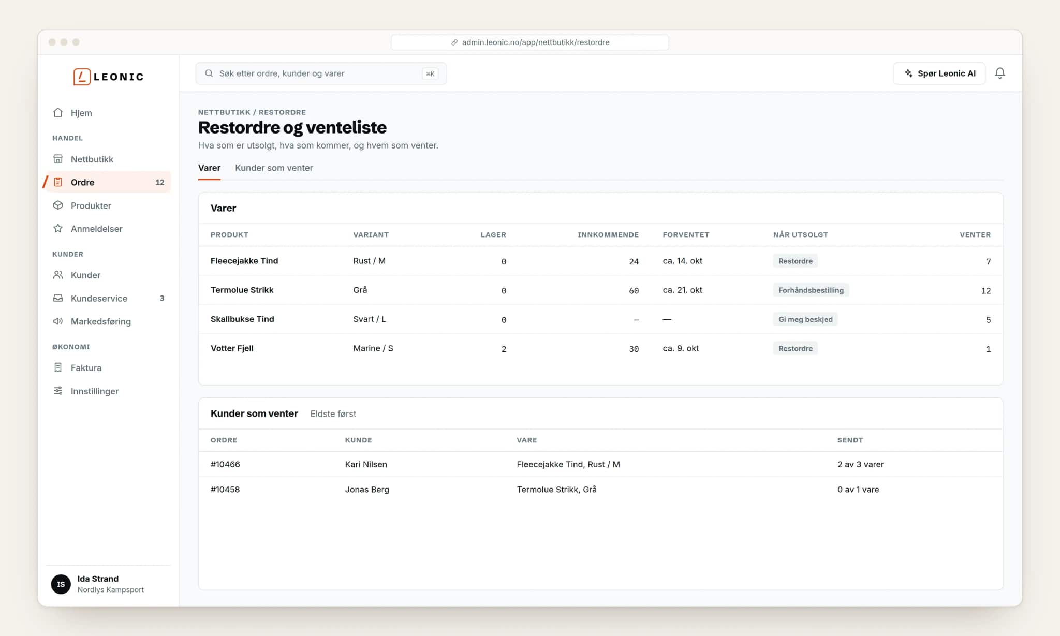
Task: Click the Kunder people icon
Action: pyautogui.click(x=58, y=275)
